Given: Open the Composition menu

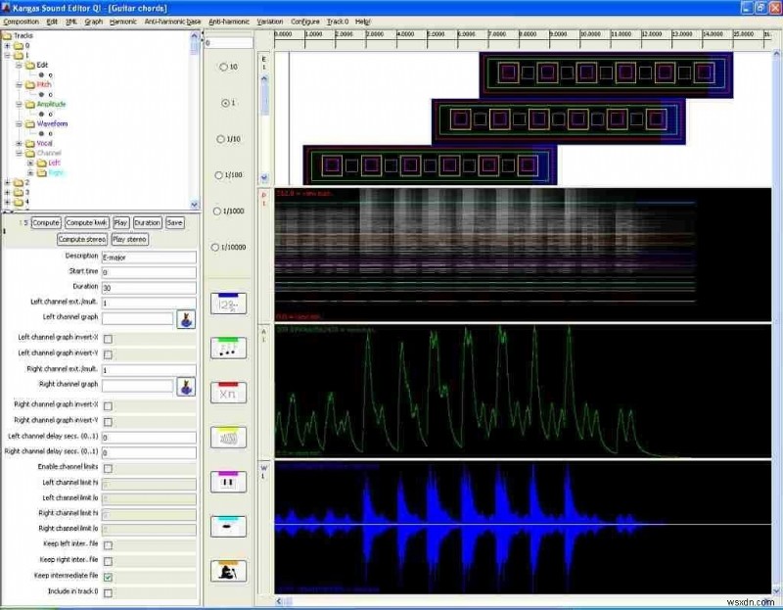Looking at the screenshot, I should click(21, 21).
